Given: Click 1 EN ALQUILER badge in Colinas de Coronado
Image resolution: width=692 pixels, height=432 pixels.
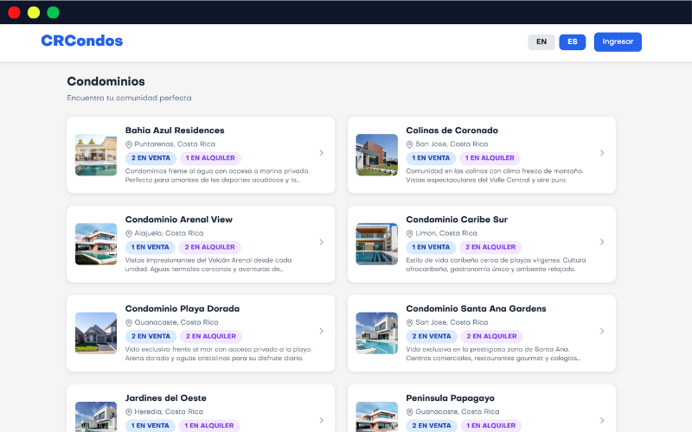Looking at the screenshot, I should (x=490, y=158).
